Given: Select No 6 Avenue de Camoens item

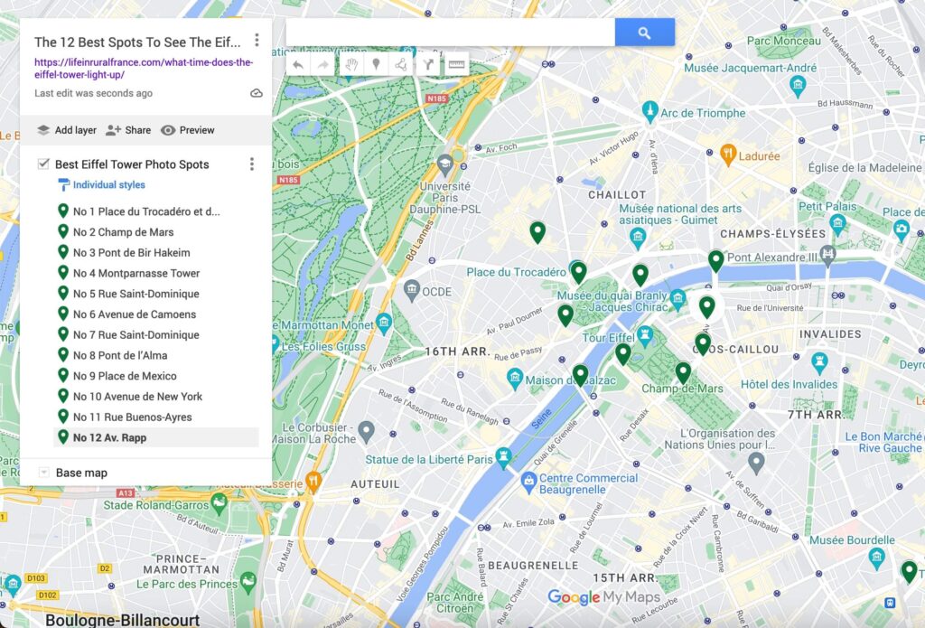Looking at the screenshot, I should 155,314.
